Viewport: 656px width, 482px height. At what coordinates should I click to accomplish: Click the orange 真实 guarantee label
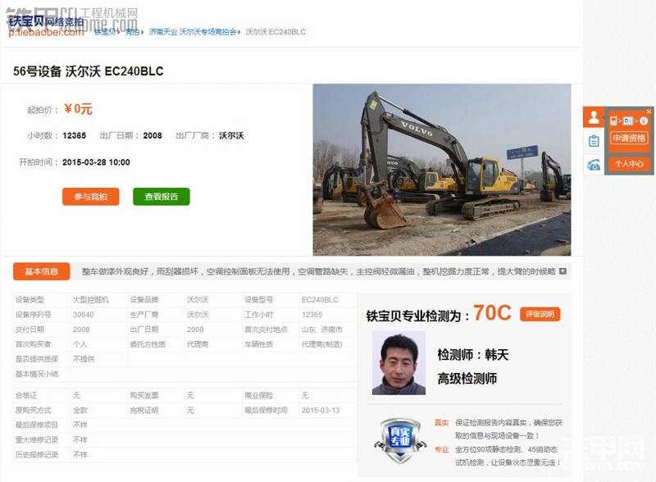pos(441,423)
